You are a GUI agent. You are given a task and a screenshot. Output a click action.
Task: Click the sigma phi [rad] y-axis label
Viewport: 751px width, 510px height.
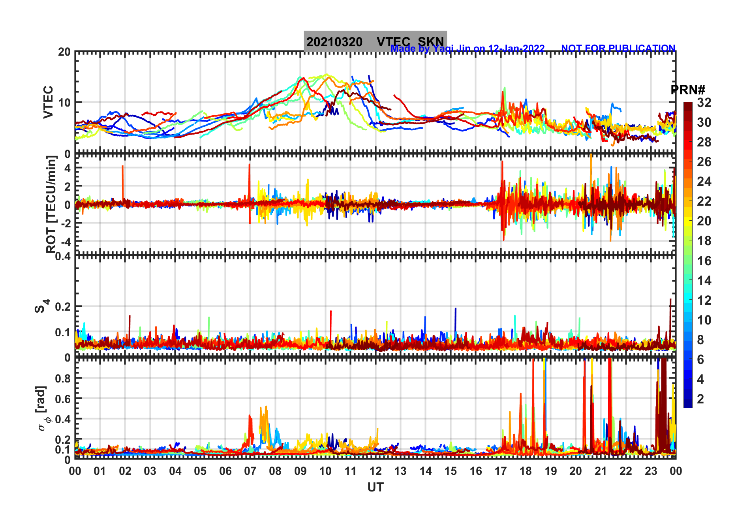tap(42, 409)
